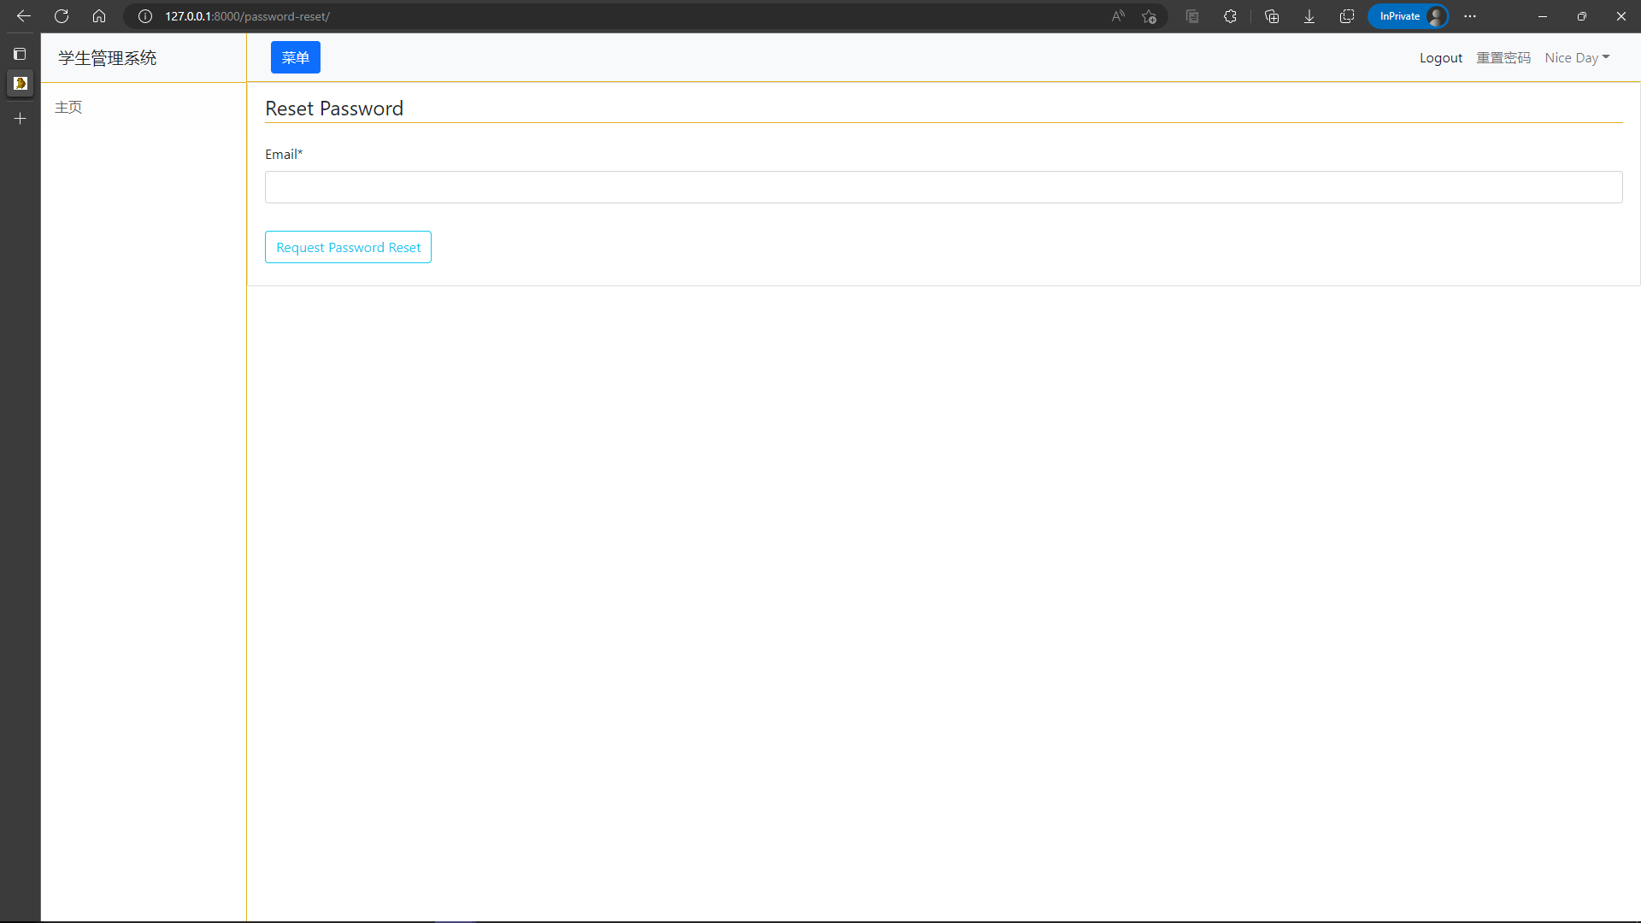Add page to favorites star icon

coord(1149,16)
